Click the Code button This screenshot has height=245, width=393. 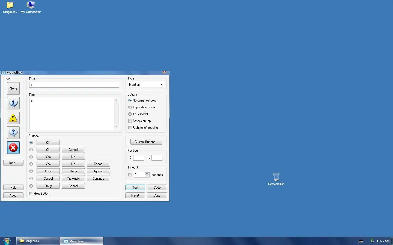(157, 188)
